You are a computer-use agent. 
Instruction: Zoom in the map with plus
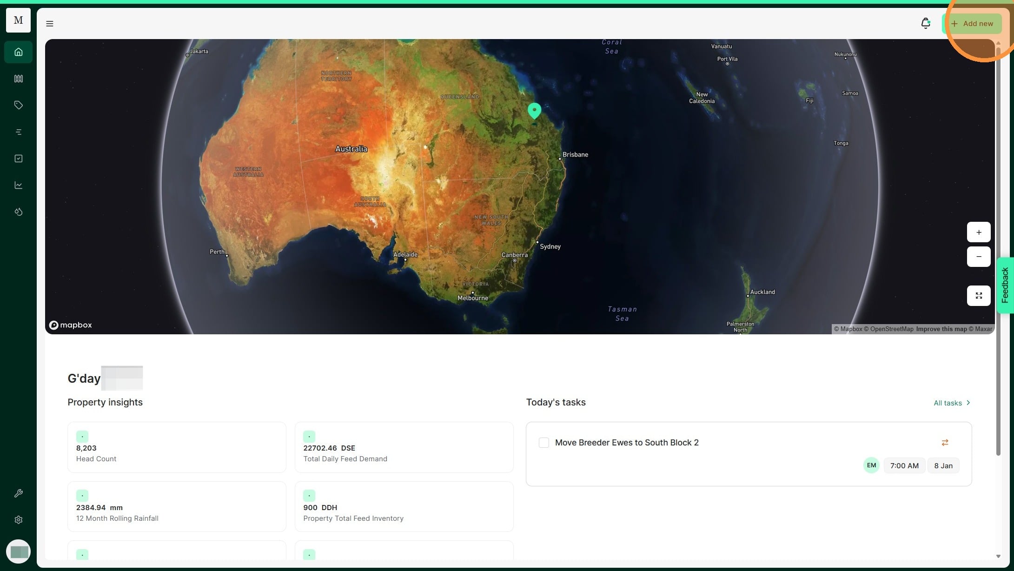coord(978,232)
